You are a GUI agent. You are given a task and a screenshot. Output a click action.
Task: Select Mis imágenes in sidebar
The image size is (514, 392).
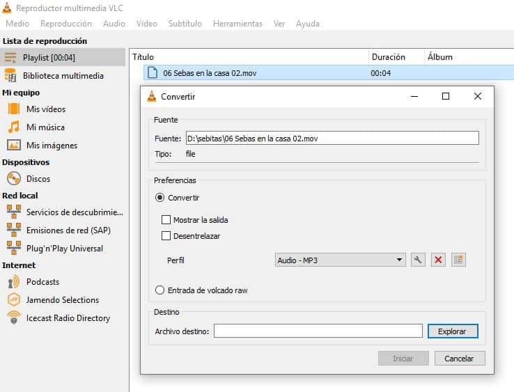52,146
